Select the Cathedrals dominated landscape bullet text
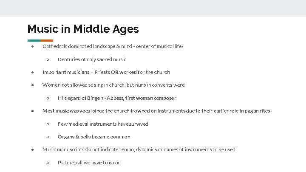The height and width of the screenshot is (172, 306). pyautogui.click(x=113, y=46)
